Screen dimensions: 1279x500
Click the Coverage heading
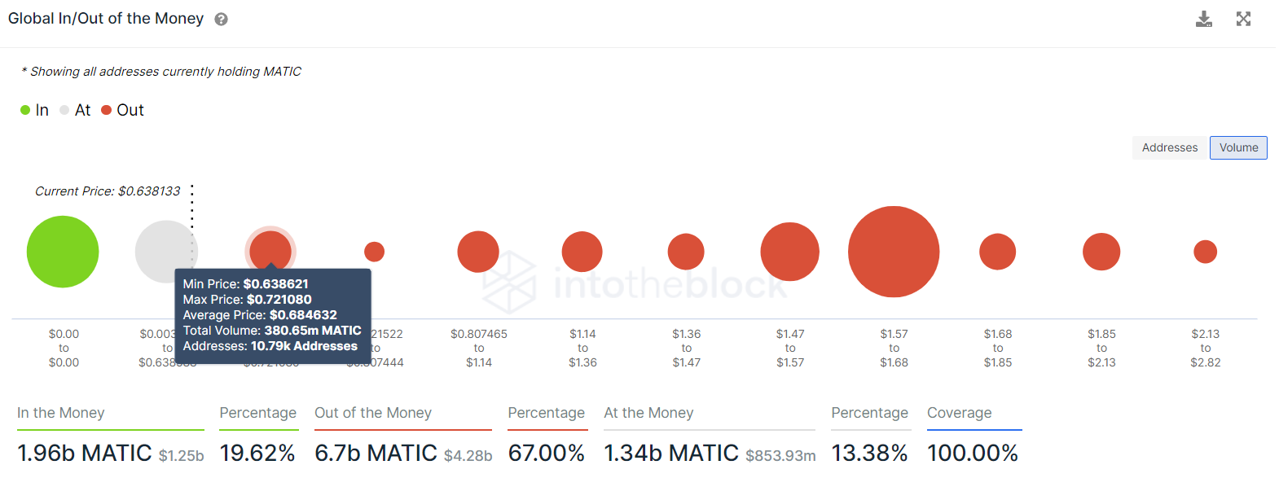tap(959, 413)
